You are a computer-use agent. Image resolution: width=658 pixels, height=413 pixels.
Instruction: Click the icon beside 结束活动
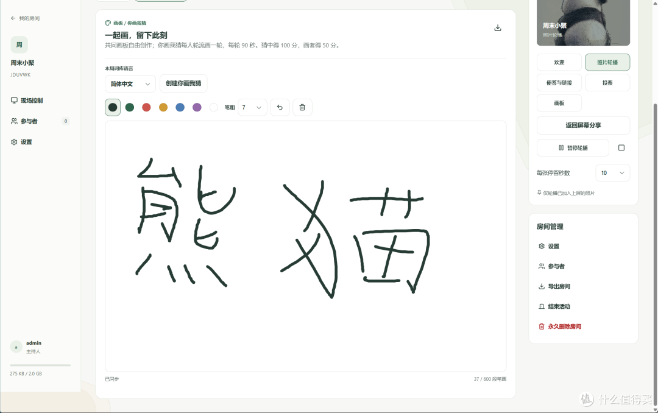tap(542, 306)
